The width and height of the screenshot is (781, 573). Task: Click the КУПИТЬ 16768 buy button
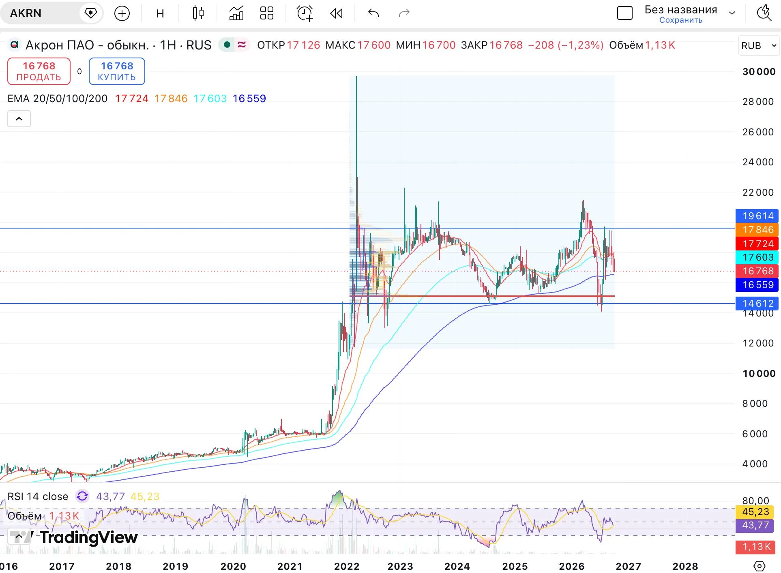117,71
